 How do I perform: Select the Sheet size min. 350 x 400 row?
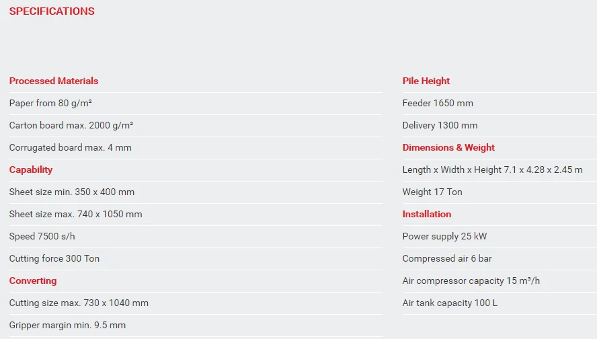click(x=72, y=192)
